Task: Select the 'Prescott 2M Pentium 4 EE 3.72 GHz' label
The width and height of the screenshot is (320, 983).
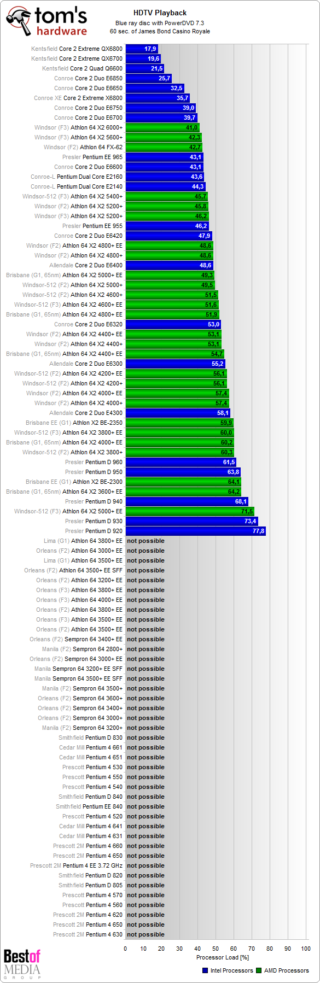Action: pyautogui.click(x=76, y=865)
